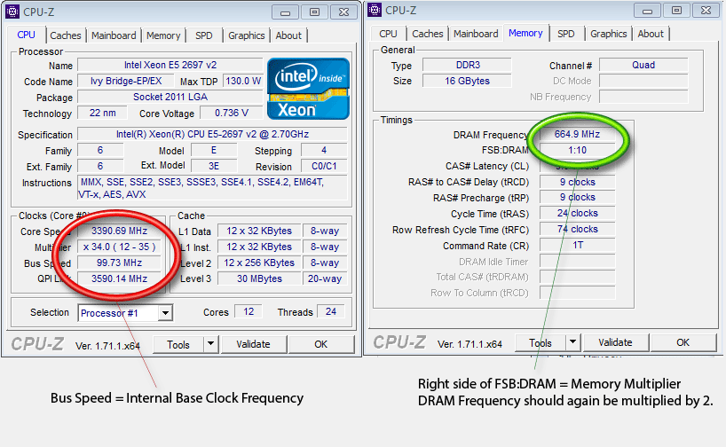Click the Core Speed value 3390.69 MHz
726x447 pixels.
click(x=119, y=231)
